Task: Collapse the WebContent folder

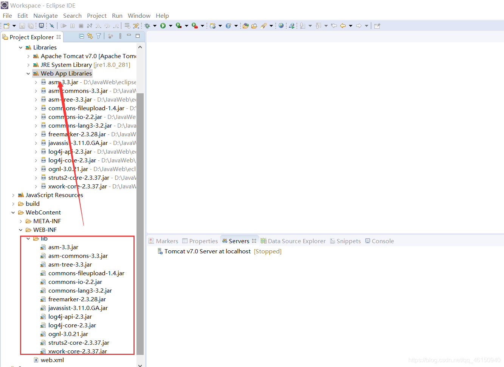Action: click(13, 213)
